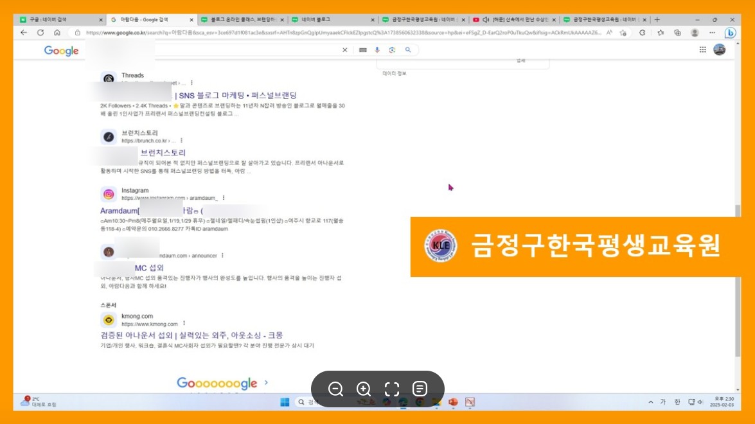Open SNS 블로그 마케팅 퍼스널브랜딩 result
This screenshot has width=755, height=424.
tap(237, 95)
